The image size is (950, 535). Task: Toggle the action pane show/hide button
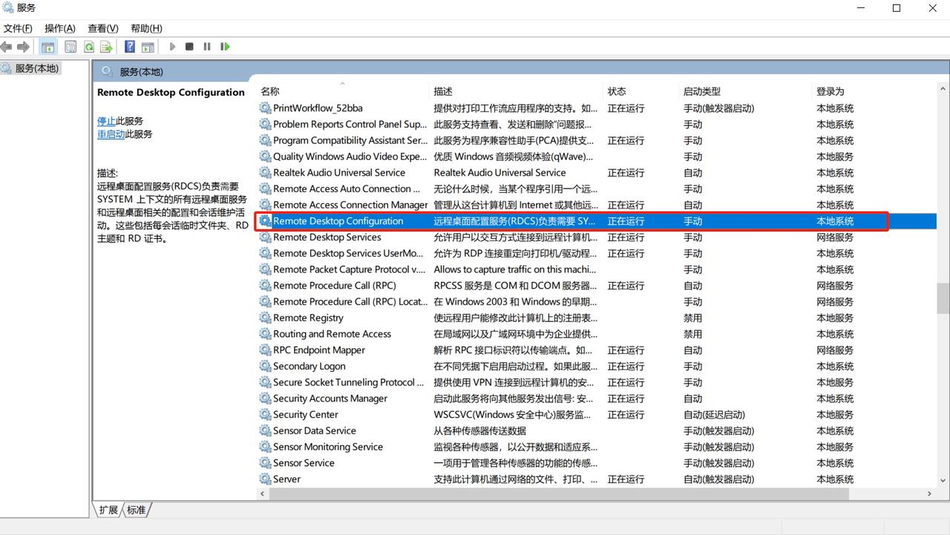click(x=148, y=47)
